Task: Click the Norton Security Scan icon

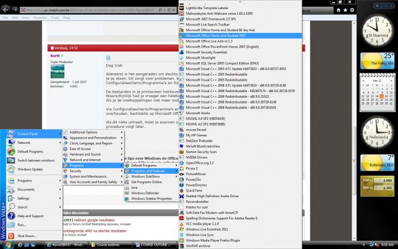Action: [x=181, y=152]
